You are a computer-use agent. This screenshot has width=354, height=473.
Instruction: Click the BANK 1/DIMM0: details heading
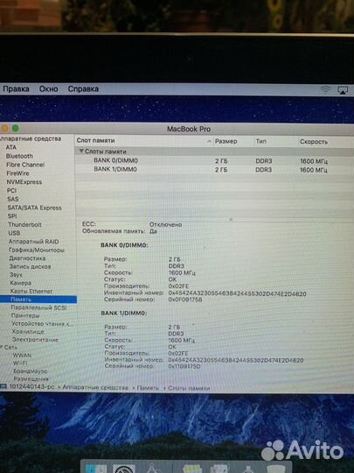pyautogui.click(x=124, y=313)
